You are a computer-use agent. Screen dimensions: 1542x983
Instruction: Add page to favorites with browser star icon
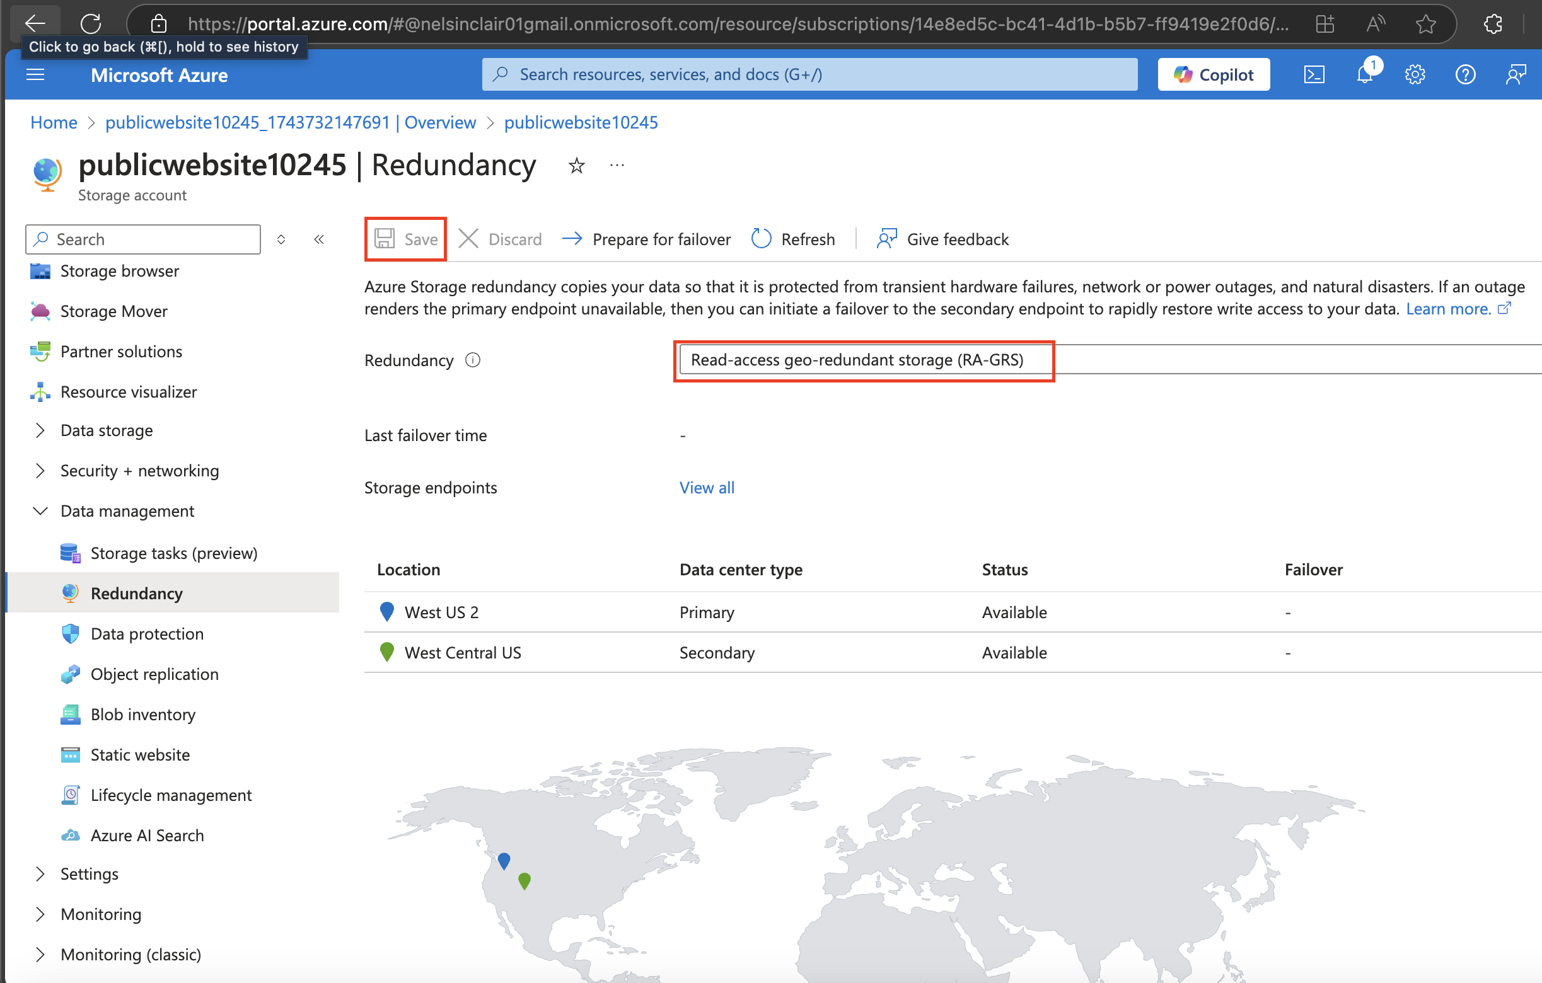(x=1425, y=25)
